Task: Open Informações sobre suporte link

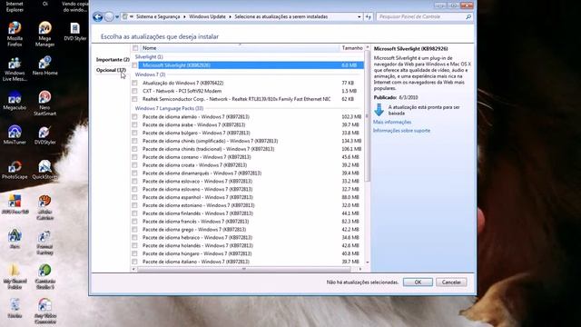Action: click(401, 131)
